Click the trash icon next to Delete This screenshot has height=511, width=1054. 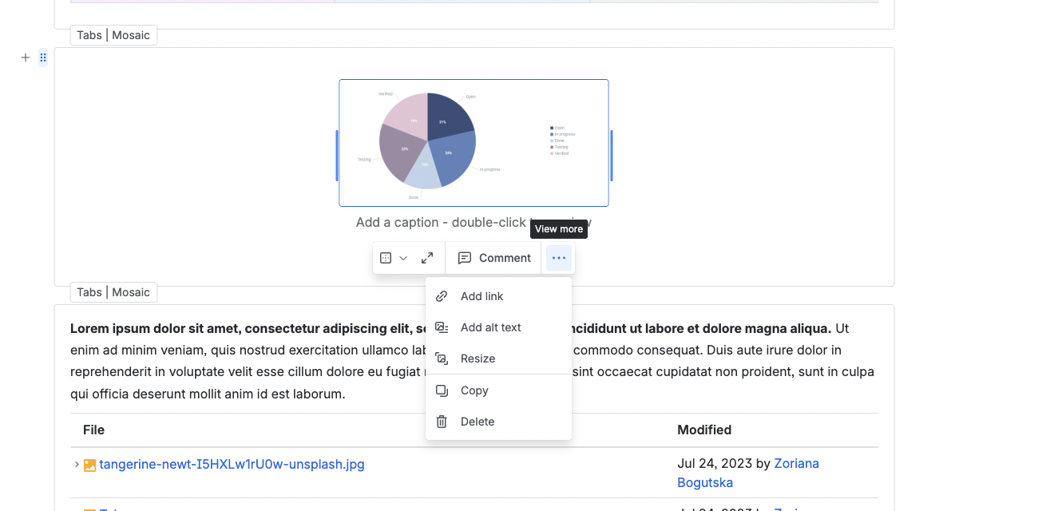click(x=442, y=422)
